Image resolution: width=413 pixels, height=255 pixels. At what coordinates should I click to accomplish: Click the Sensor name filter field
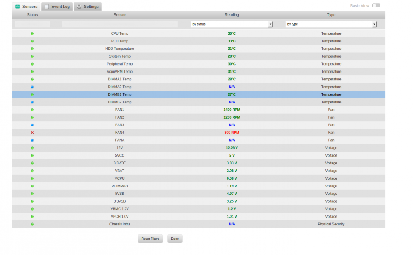120,24
